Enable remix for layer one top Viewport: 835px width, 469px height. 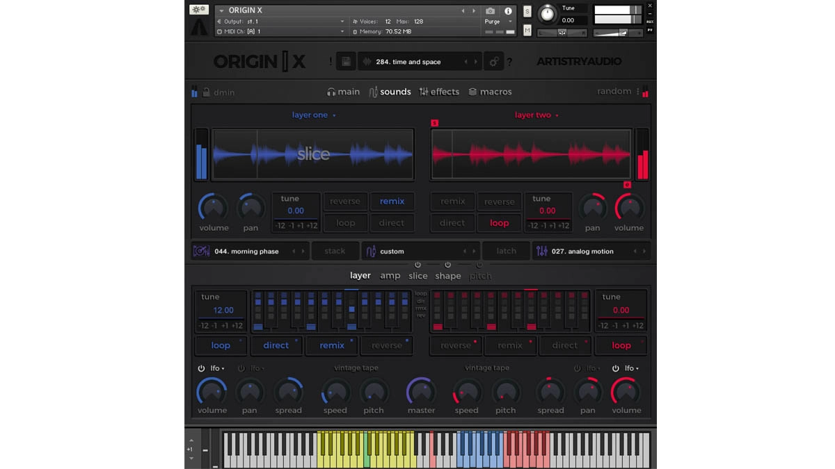pos(392,201)
